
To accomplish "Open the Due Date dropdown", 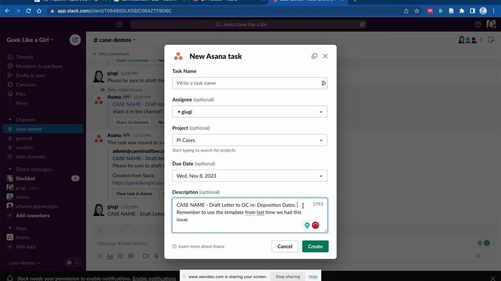I will click(x=250, y=176).
